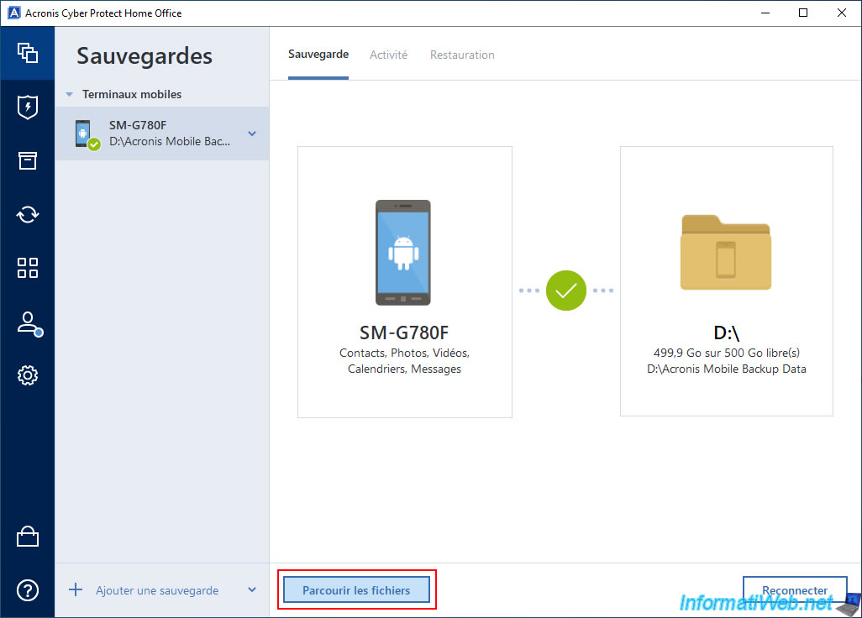The image size is (862, 618).
Task: Click the 'D:\Acronis Mobile Backup Data' path text
Action: click(x=726, y=369)
